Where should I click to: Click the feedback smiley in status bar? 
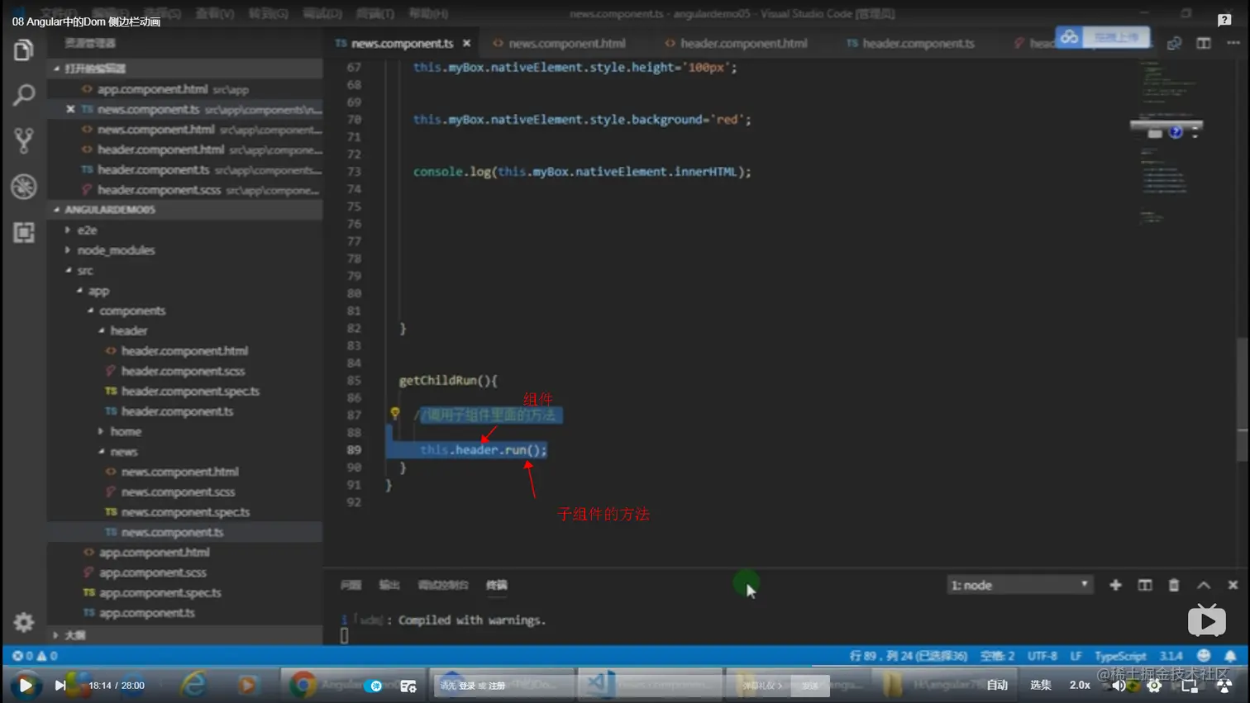click(1204, 656)
